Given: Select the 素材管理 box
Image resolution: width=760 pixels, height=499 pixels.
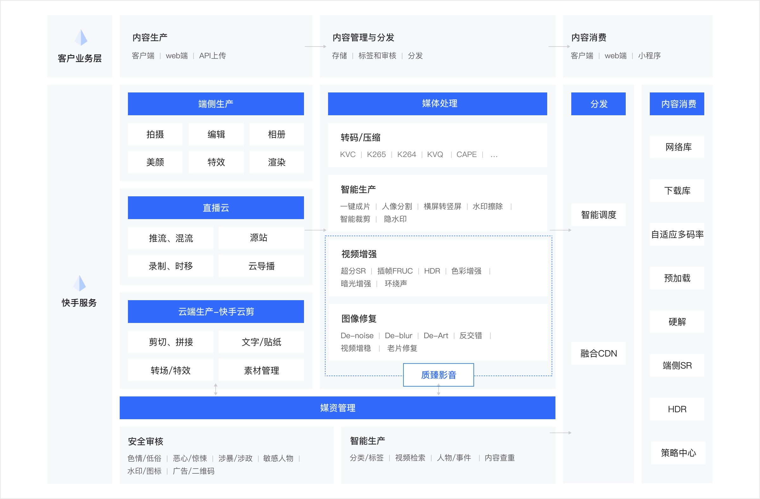Looking at the screenshot, I should click(261, 370).
